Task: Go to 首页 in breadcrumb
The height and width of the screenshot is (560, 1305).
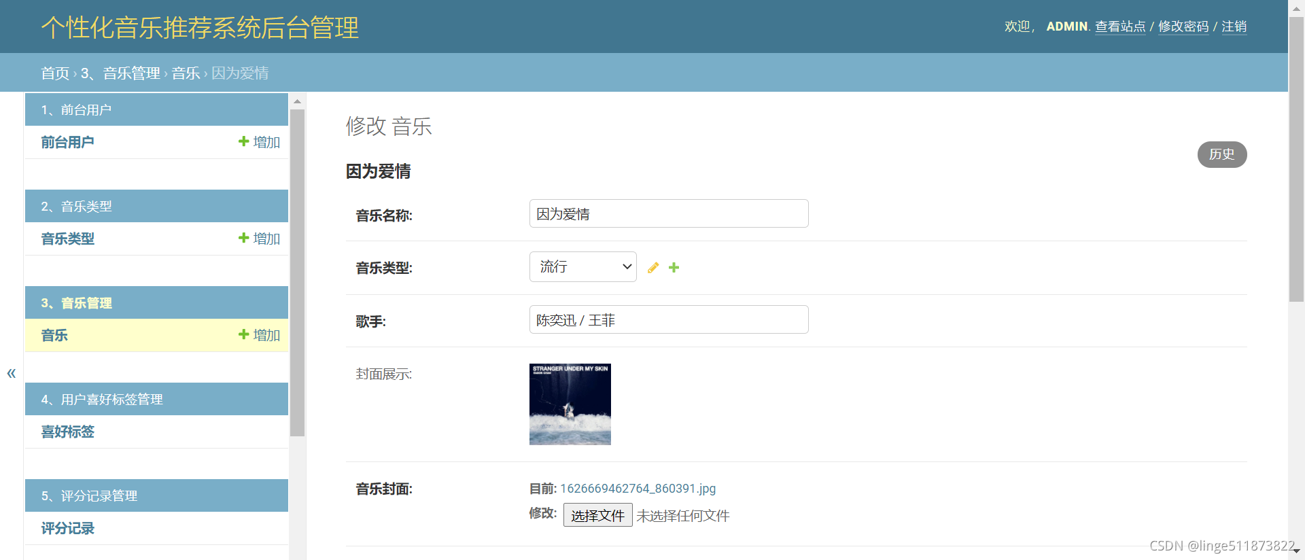Action: [55, 73]
